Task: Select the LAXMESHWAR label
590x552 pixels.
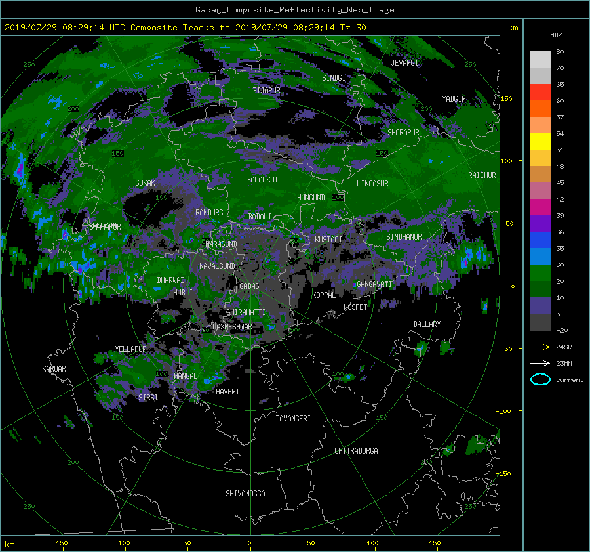Action: (x=232, y=327)
